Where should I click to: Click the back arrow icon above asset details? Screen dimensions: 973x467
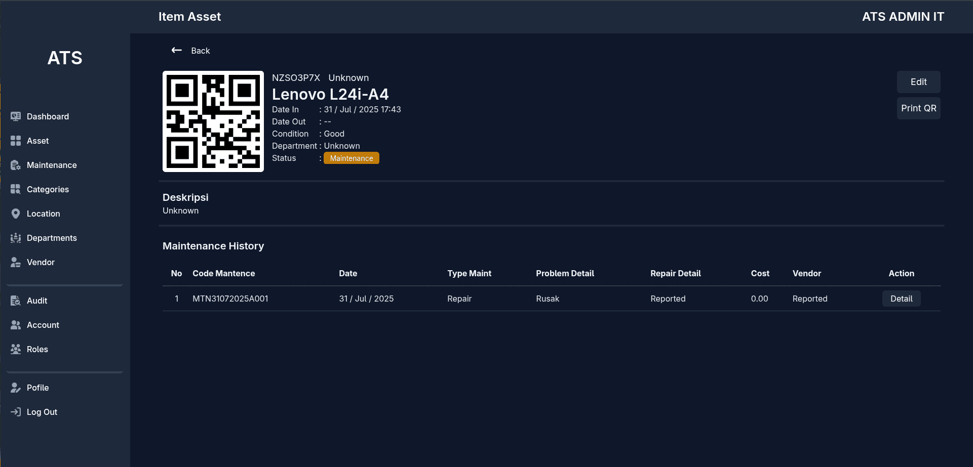[176, 50]
